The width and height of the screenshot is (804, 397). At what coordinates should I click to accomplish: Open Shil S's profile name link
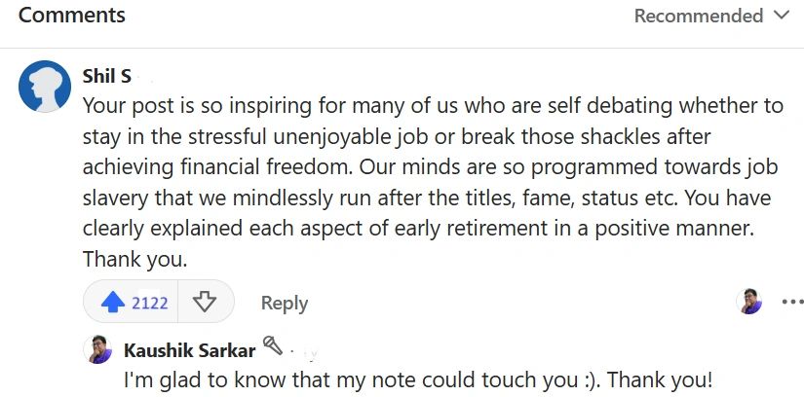click(107, 76)
